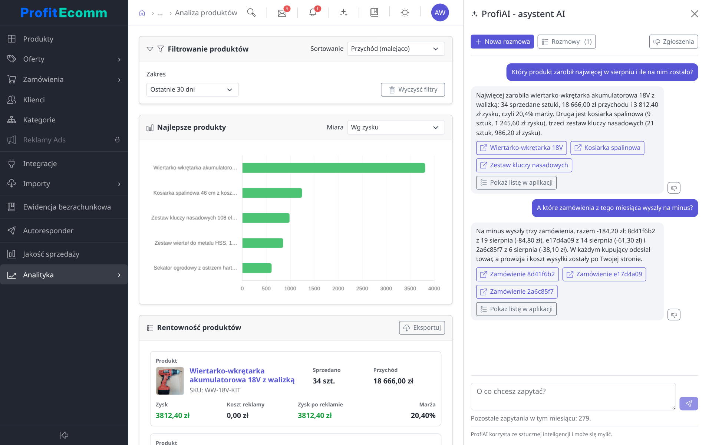
Task: Send the message with the paper plane button
Action: pos(689,403)
